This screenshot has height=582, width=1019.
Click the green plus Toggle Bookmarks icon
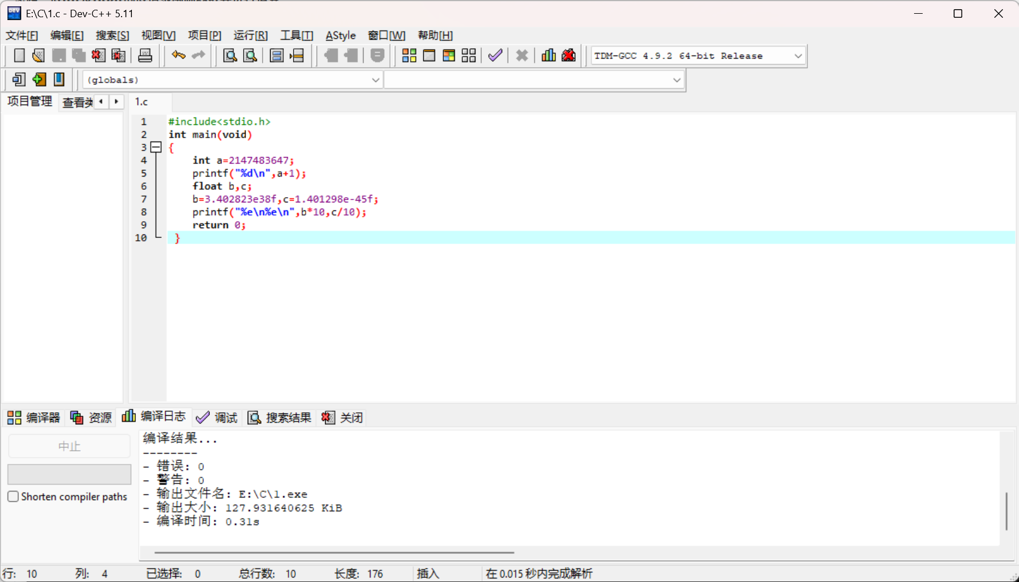pyautogui.click(x=39, y=79)
